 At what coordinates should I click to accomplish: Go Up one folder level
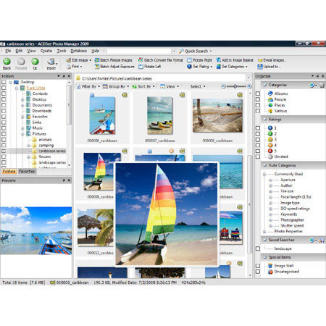point(35,64)
